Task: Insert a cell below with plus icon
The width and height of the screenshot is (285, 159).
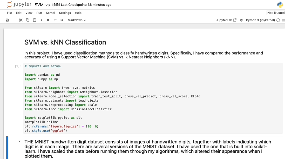Action: pos(14,20)
